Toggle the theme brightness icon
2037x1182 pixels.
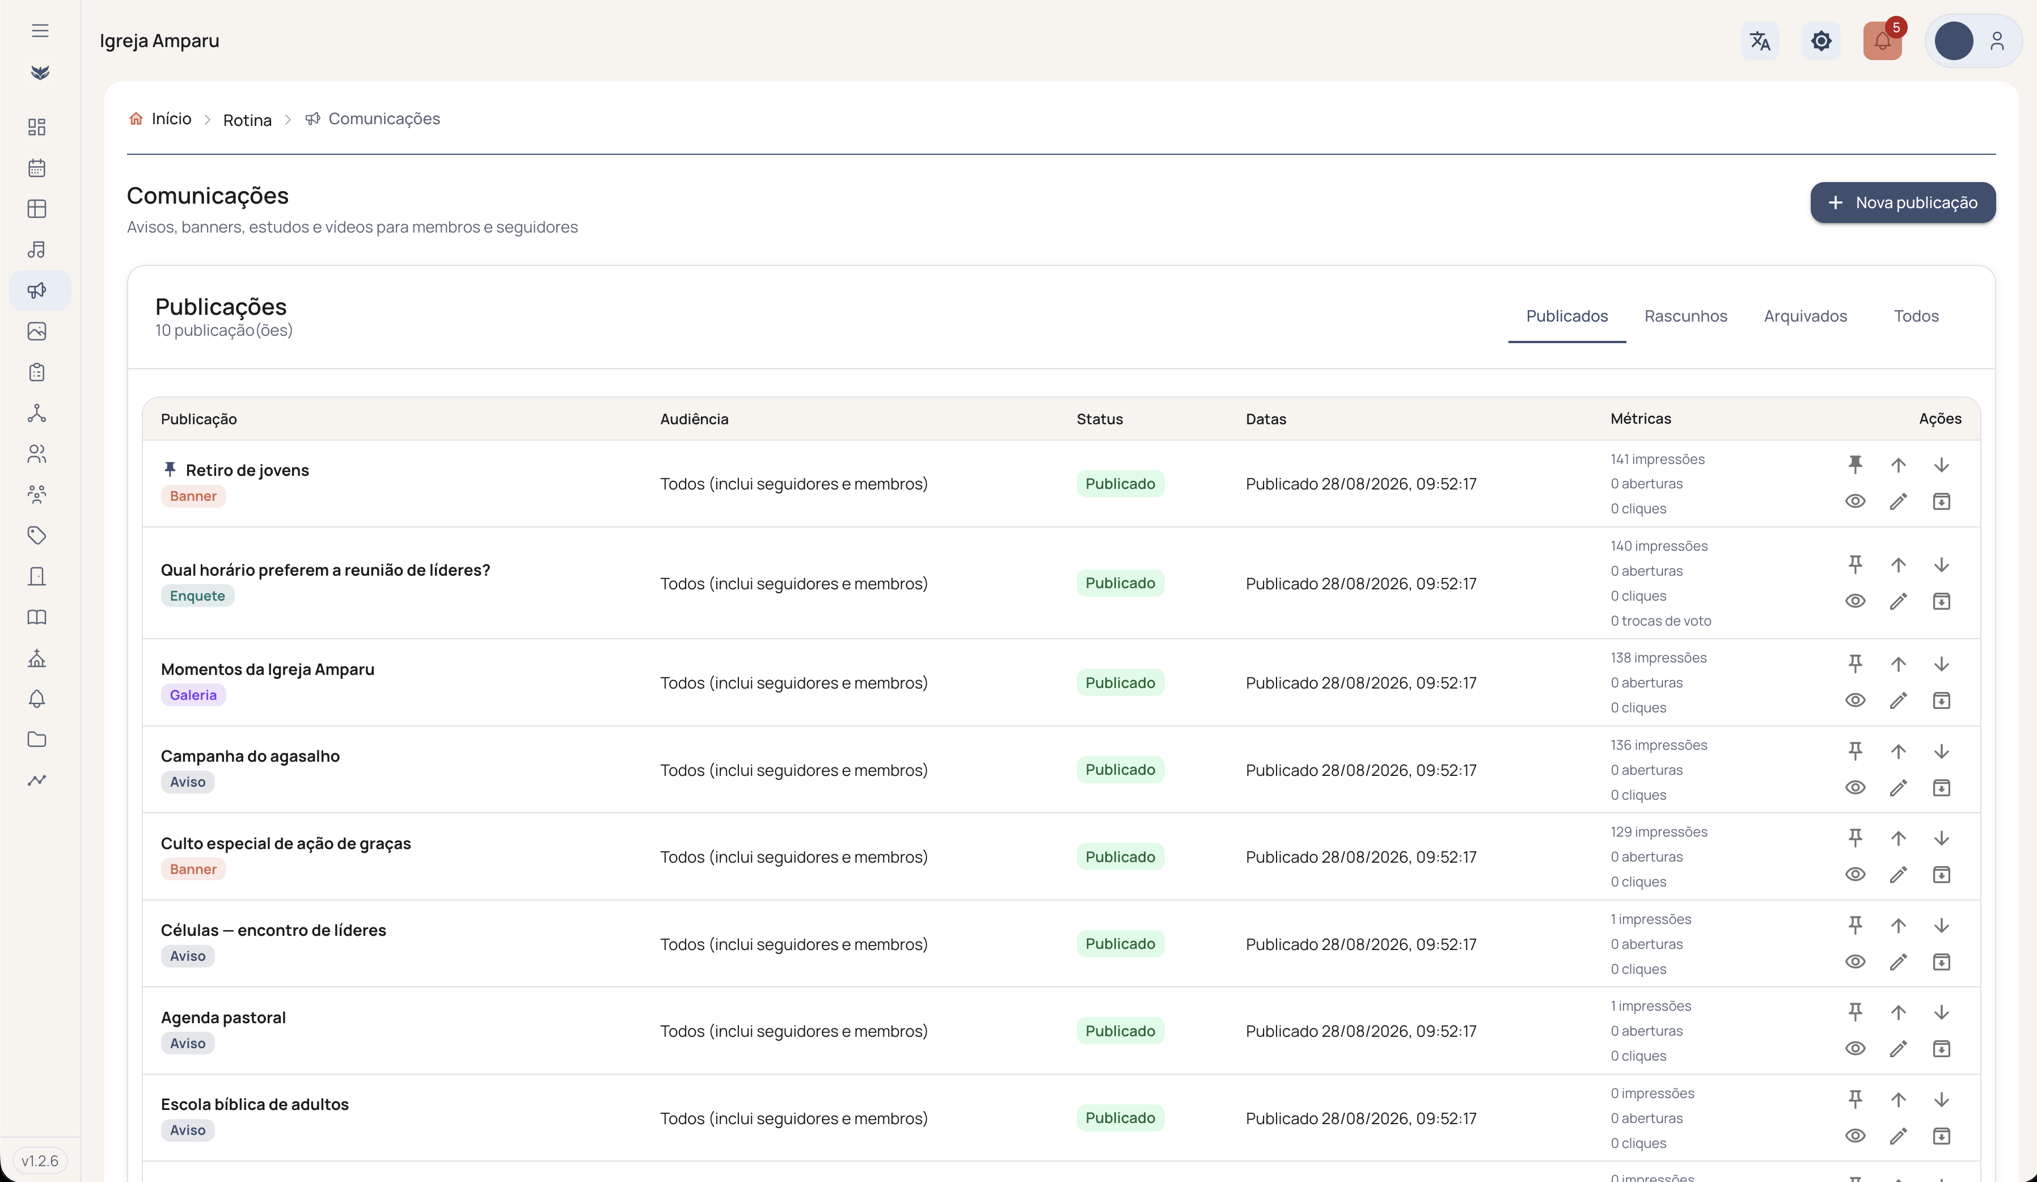pyautogui.click(x=1821, y=40)
